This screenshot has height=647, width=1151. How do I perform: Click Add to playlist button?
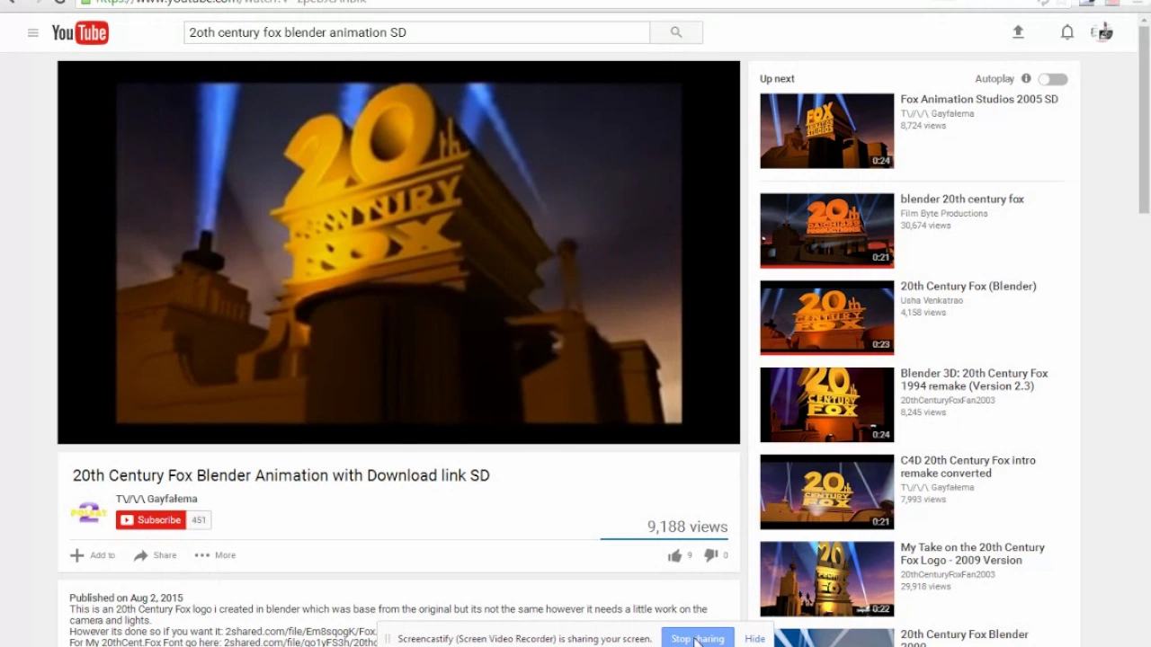93,555
